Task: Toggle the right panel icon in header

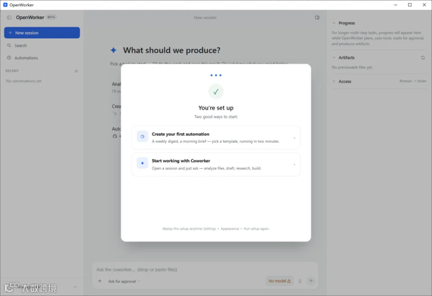Action: pos(317,17)
